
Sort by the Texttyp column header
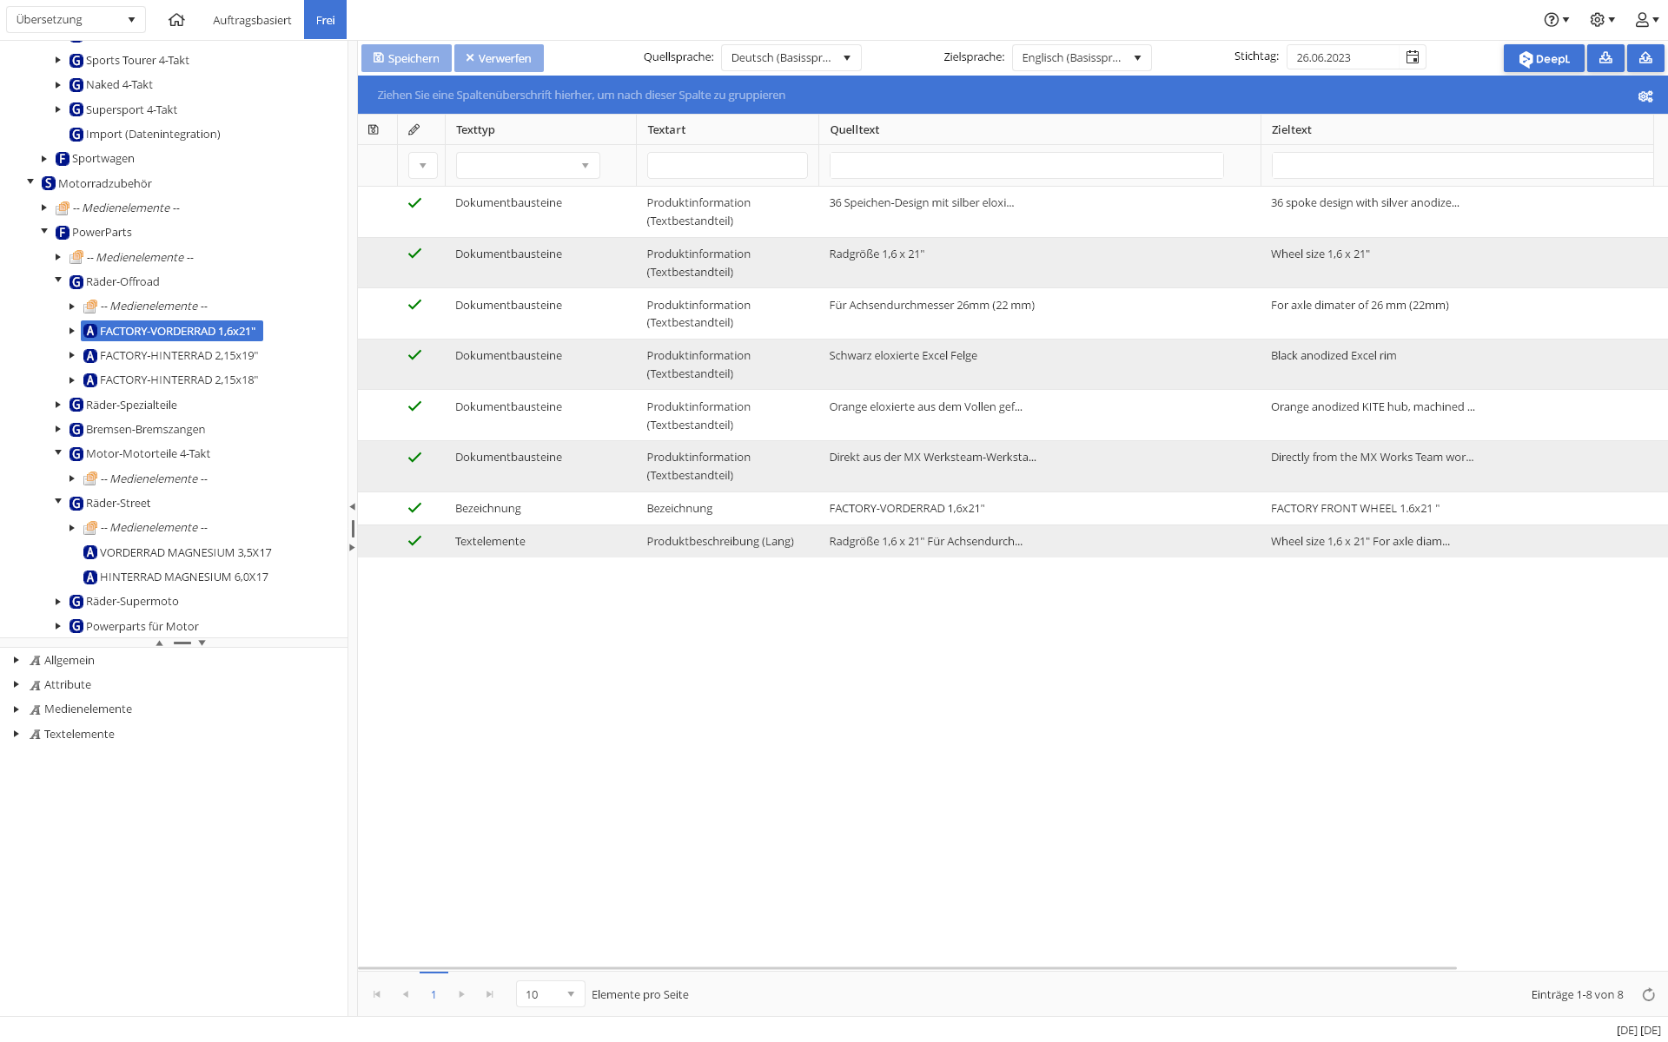click(x=475, y=129)
